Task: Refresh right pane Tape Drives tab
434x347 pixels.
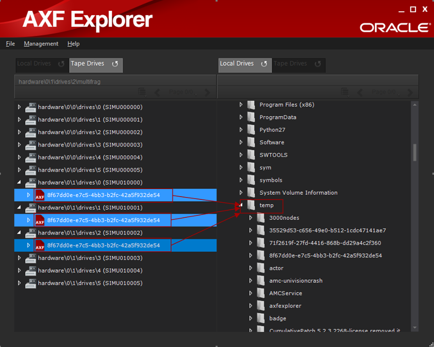Action: coord(318,64)
